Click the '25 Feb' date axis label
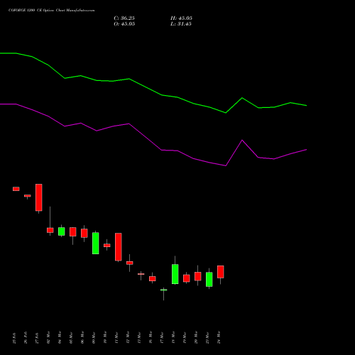 click(x=14, y=338)
